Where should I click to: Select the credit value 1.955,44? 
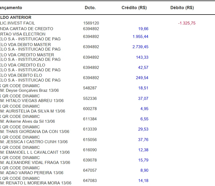pyautogui.click(x=140, y=37)
